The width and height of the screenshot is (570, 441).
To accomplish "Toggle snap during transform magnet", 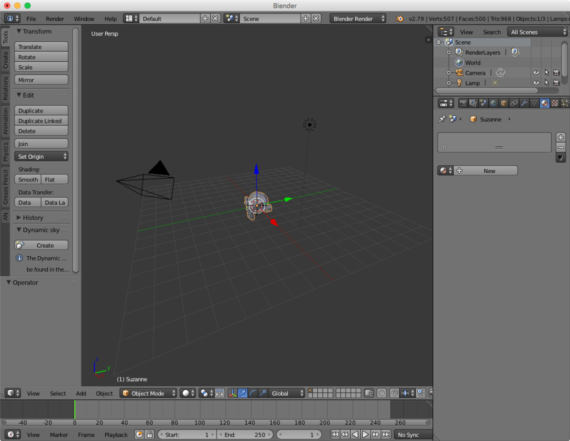I will point(394,393).
